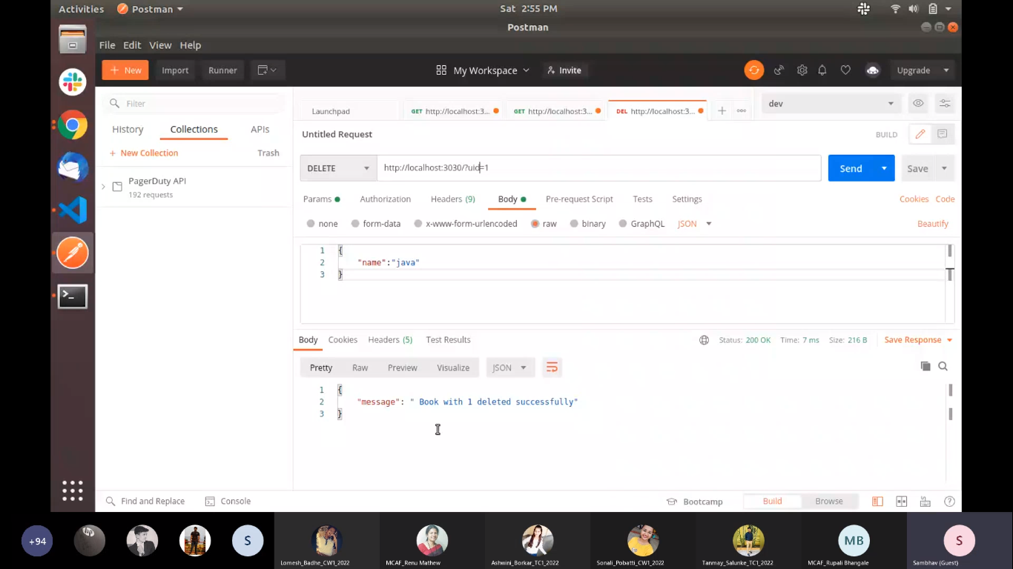This screenshot has width=1013, height=569.
Task: Open the settings gear icon
Action: click(x=802, y=70)
